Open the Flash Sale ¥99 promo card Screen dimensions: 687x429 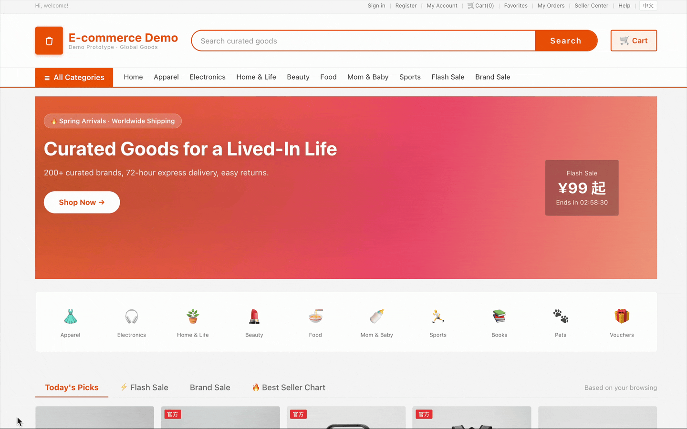(582, 188)
